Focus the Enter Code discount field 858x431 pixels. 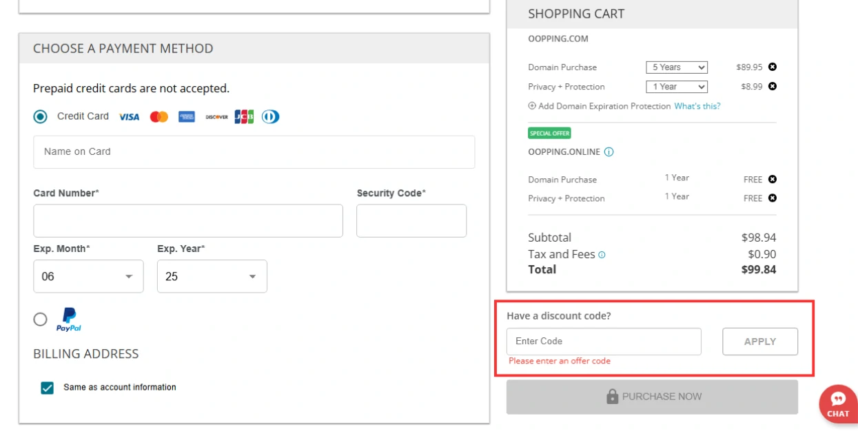[x=604, y=341]
